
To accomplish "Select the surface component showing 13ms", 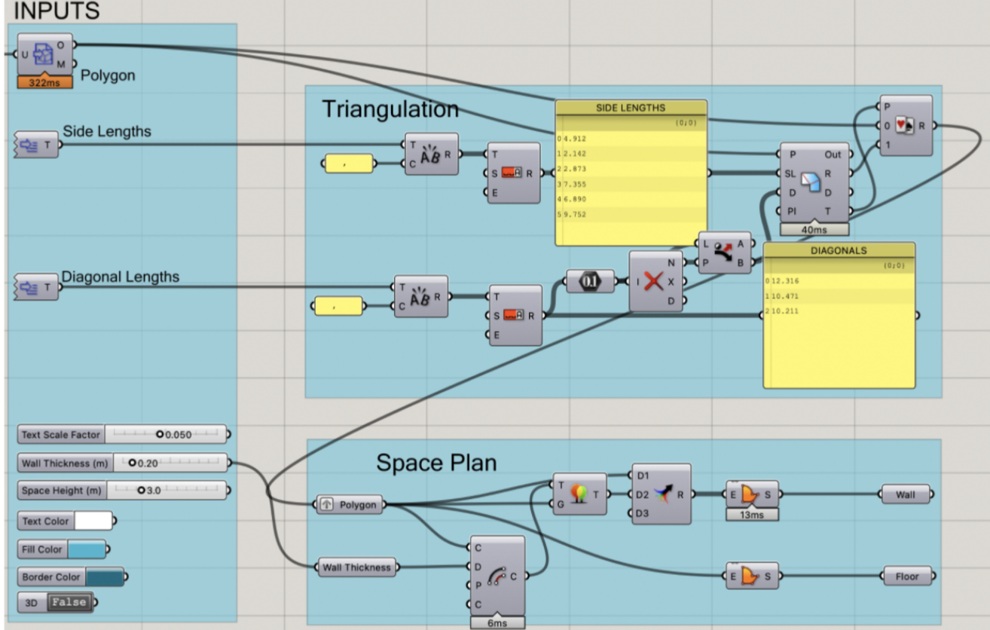I will point(752,495).
